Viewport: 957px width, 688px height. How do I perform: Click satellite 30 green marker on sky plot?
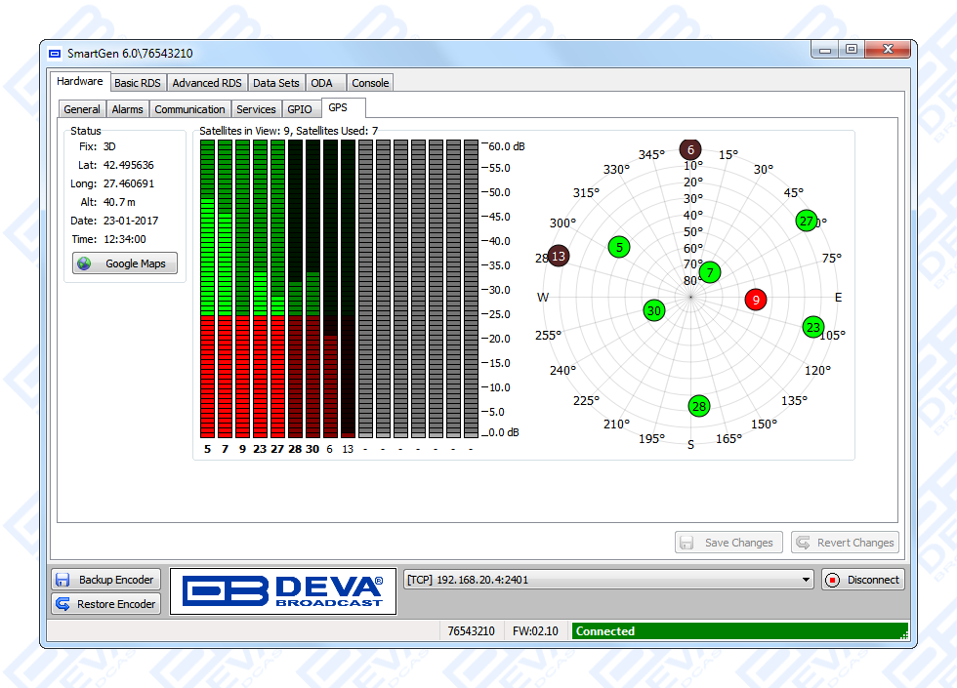point(654,310)
